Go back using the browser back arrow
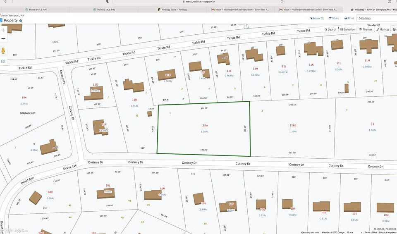Image resolution: width=397 pixels, height=234 pixels. [x=5, y=2]
